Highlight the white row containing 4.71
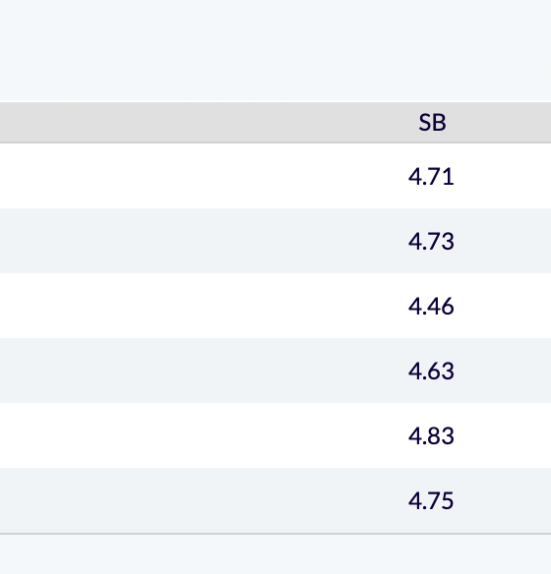The height and width of the screenshot is (574, 551). click(x=275, y=176)
